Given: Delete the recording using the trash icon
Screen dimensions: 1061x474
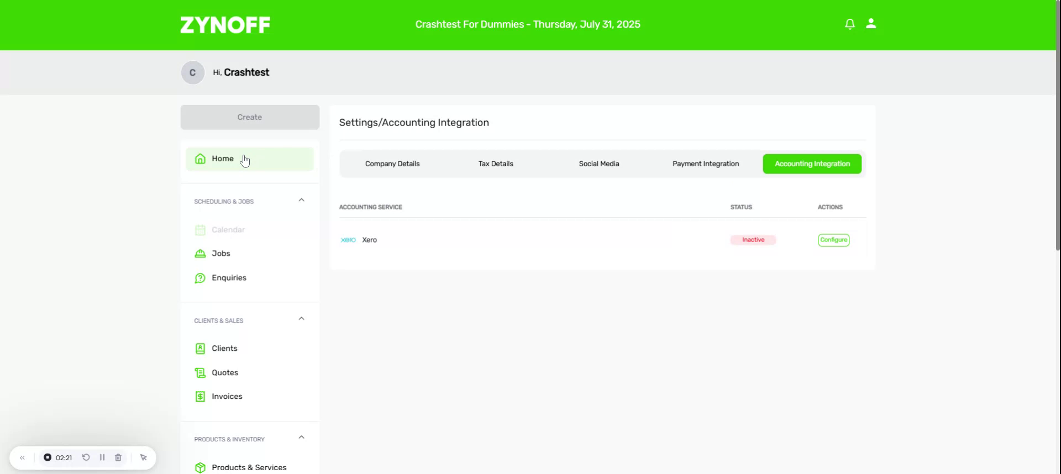Looking at the screenshot, I should [x=118, y=457].
